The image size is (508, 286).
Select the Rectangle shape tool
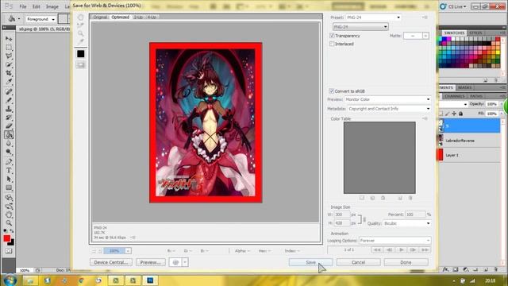click(x=9, y=187)
